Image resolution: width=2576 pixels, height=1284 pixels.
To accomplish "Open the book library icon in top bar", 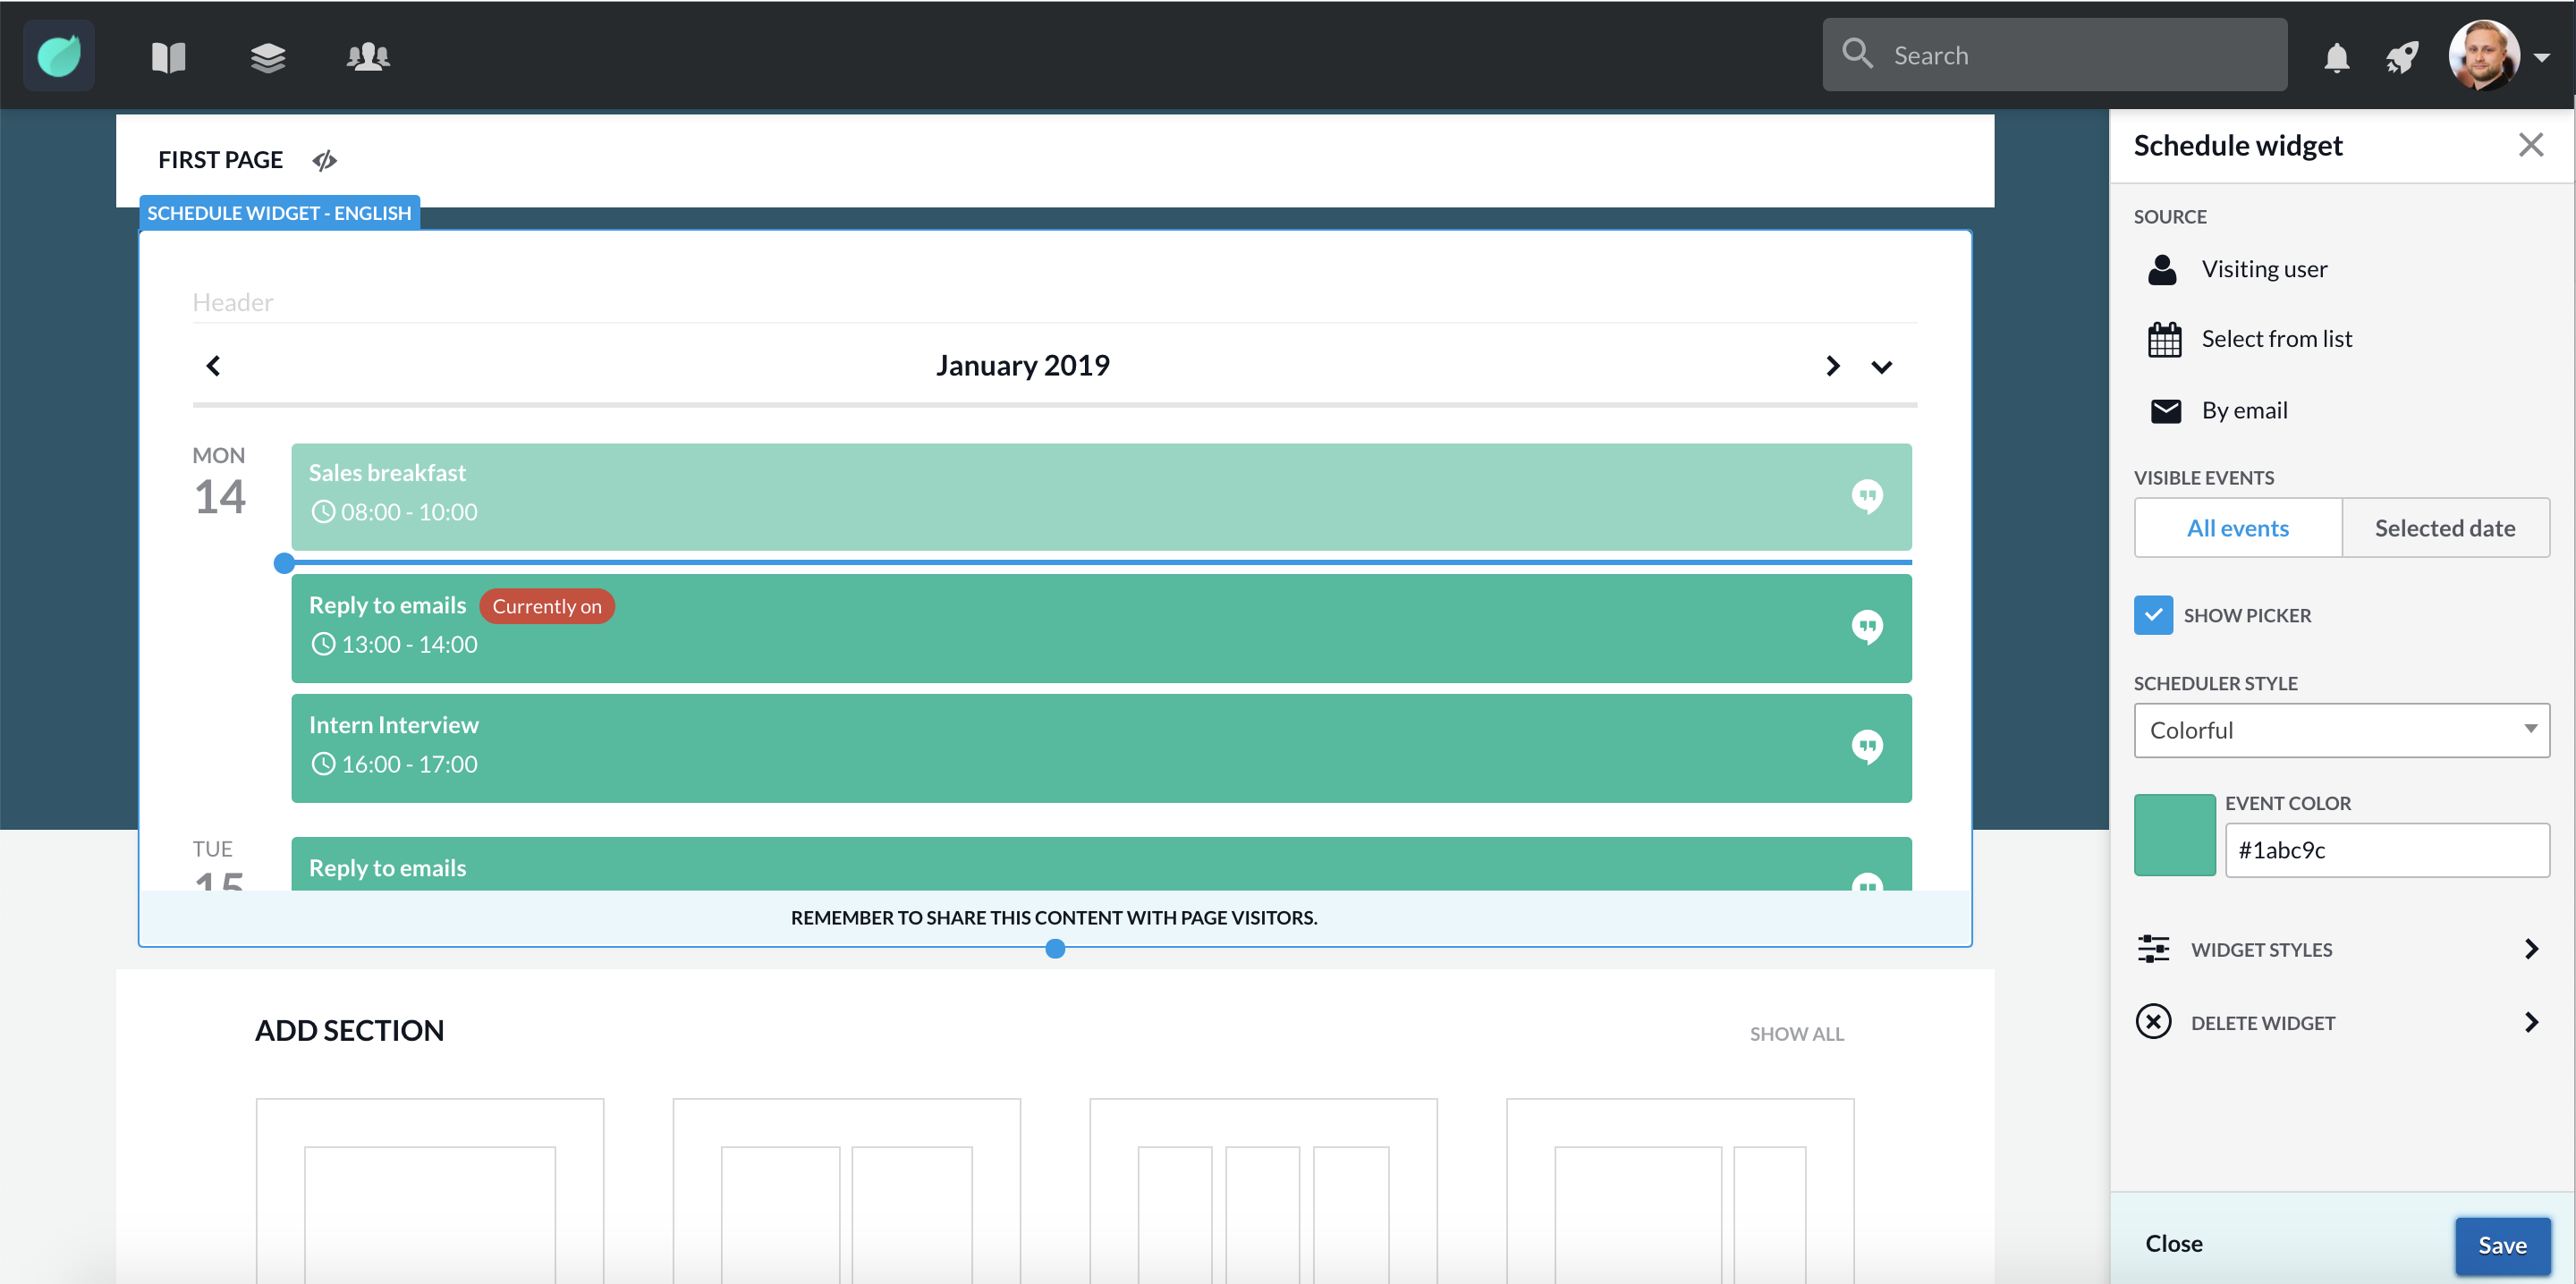I will coord(168,57).
